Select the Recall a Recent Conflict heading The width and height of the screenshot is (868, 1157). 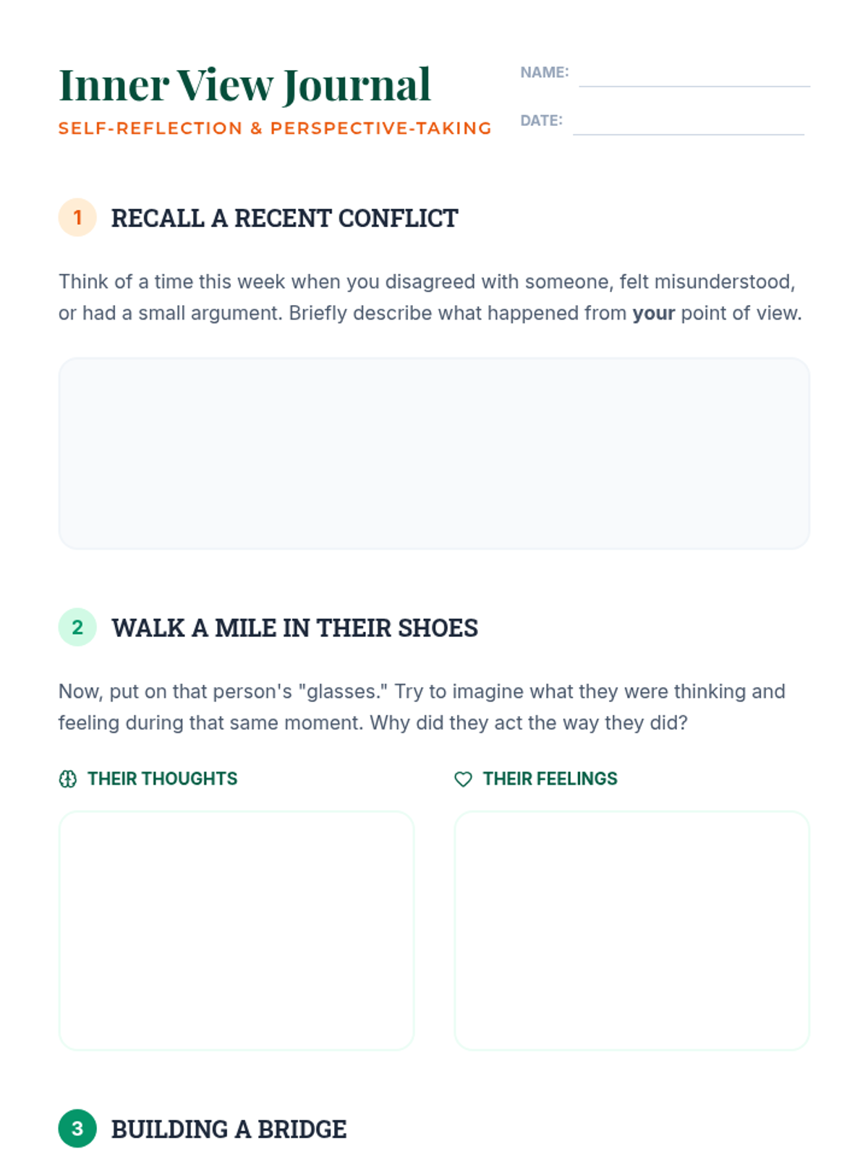pyautogui.click(x=284, y=218)
